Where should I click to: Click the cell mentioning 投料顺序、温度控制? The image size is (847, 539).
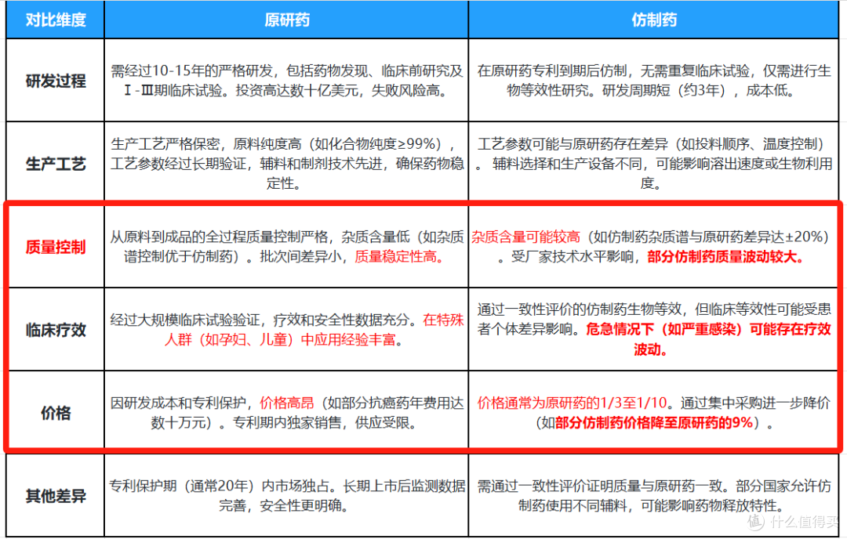(x=653, y=164)
